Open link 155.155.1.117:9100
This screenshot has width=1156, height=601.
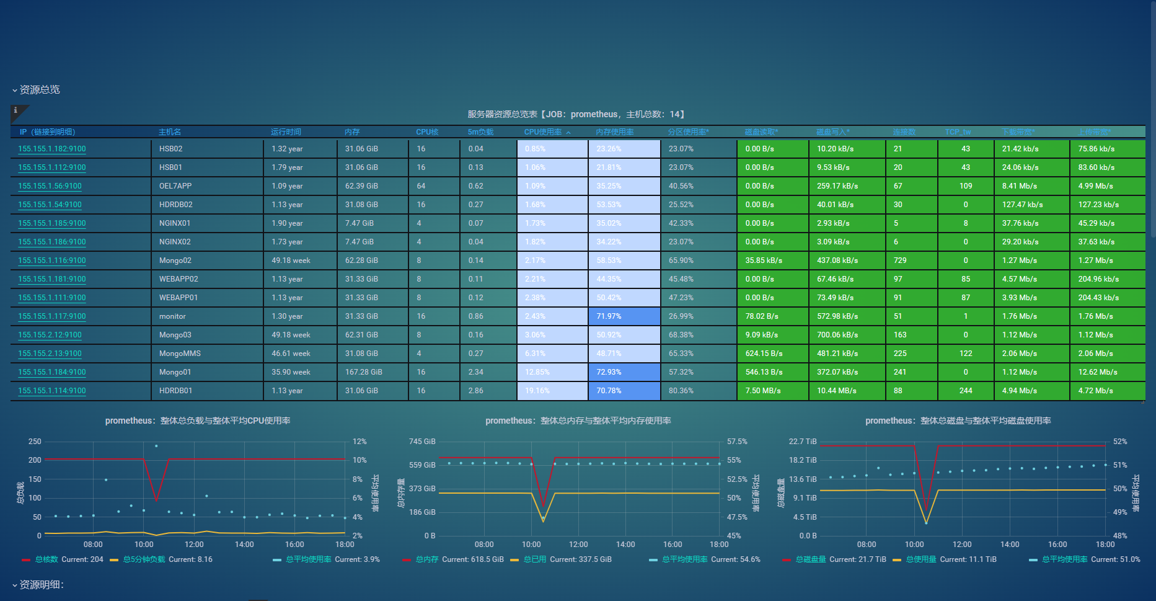click(x=52, y=316)
